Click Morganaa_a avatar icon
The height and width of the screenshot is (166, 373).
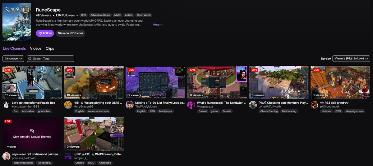click(x=191, y=105)
